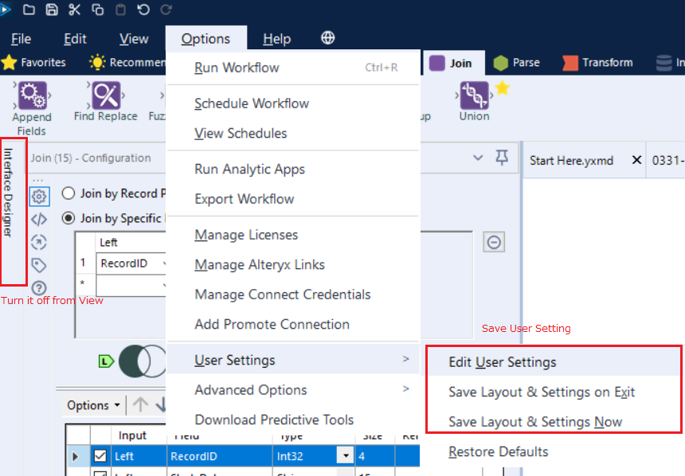Click the Copy icon in toolbar
This screenshot has width=685, height=476.
click(x=97, y=10)
